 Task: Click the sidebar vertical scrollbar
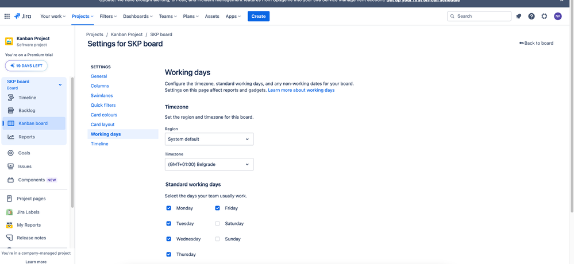(x=72, y=142)
